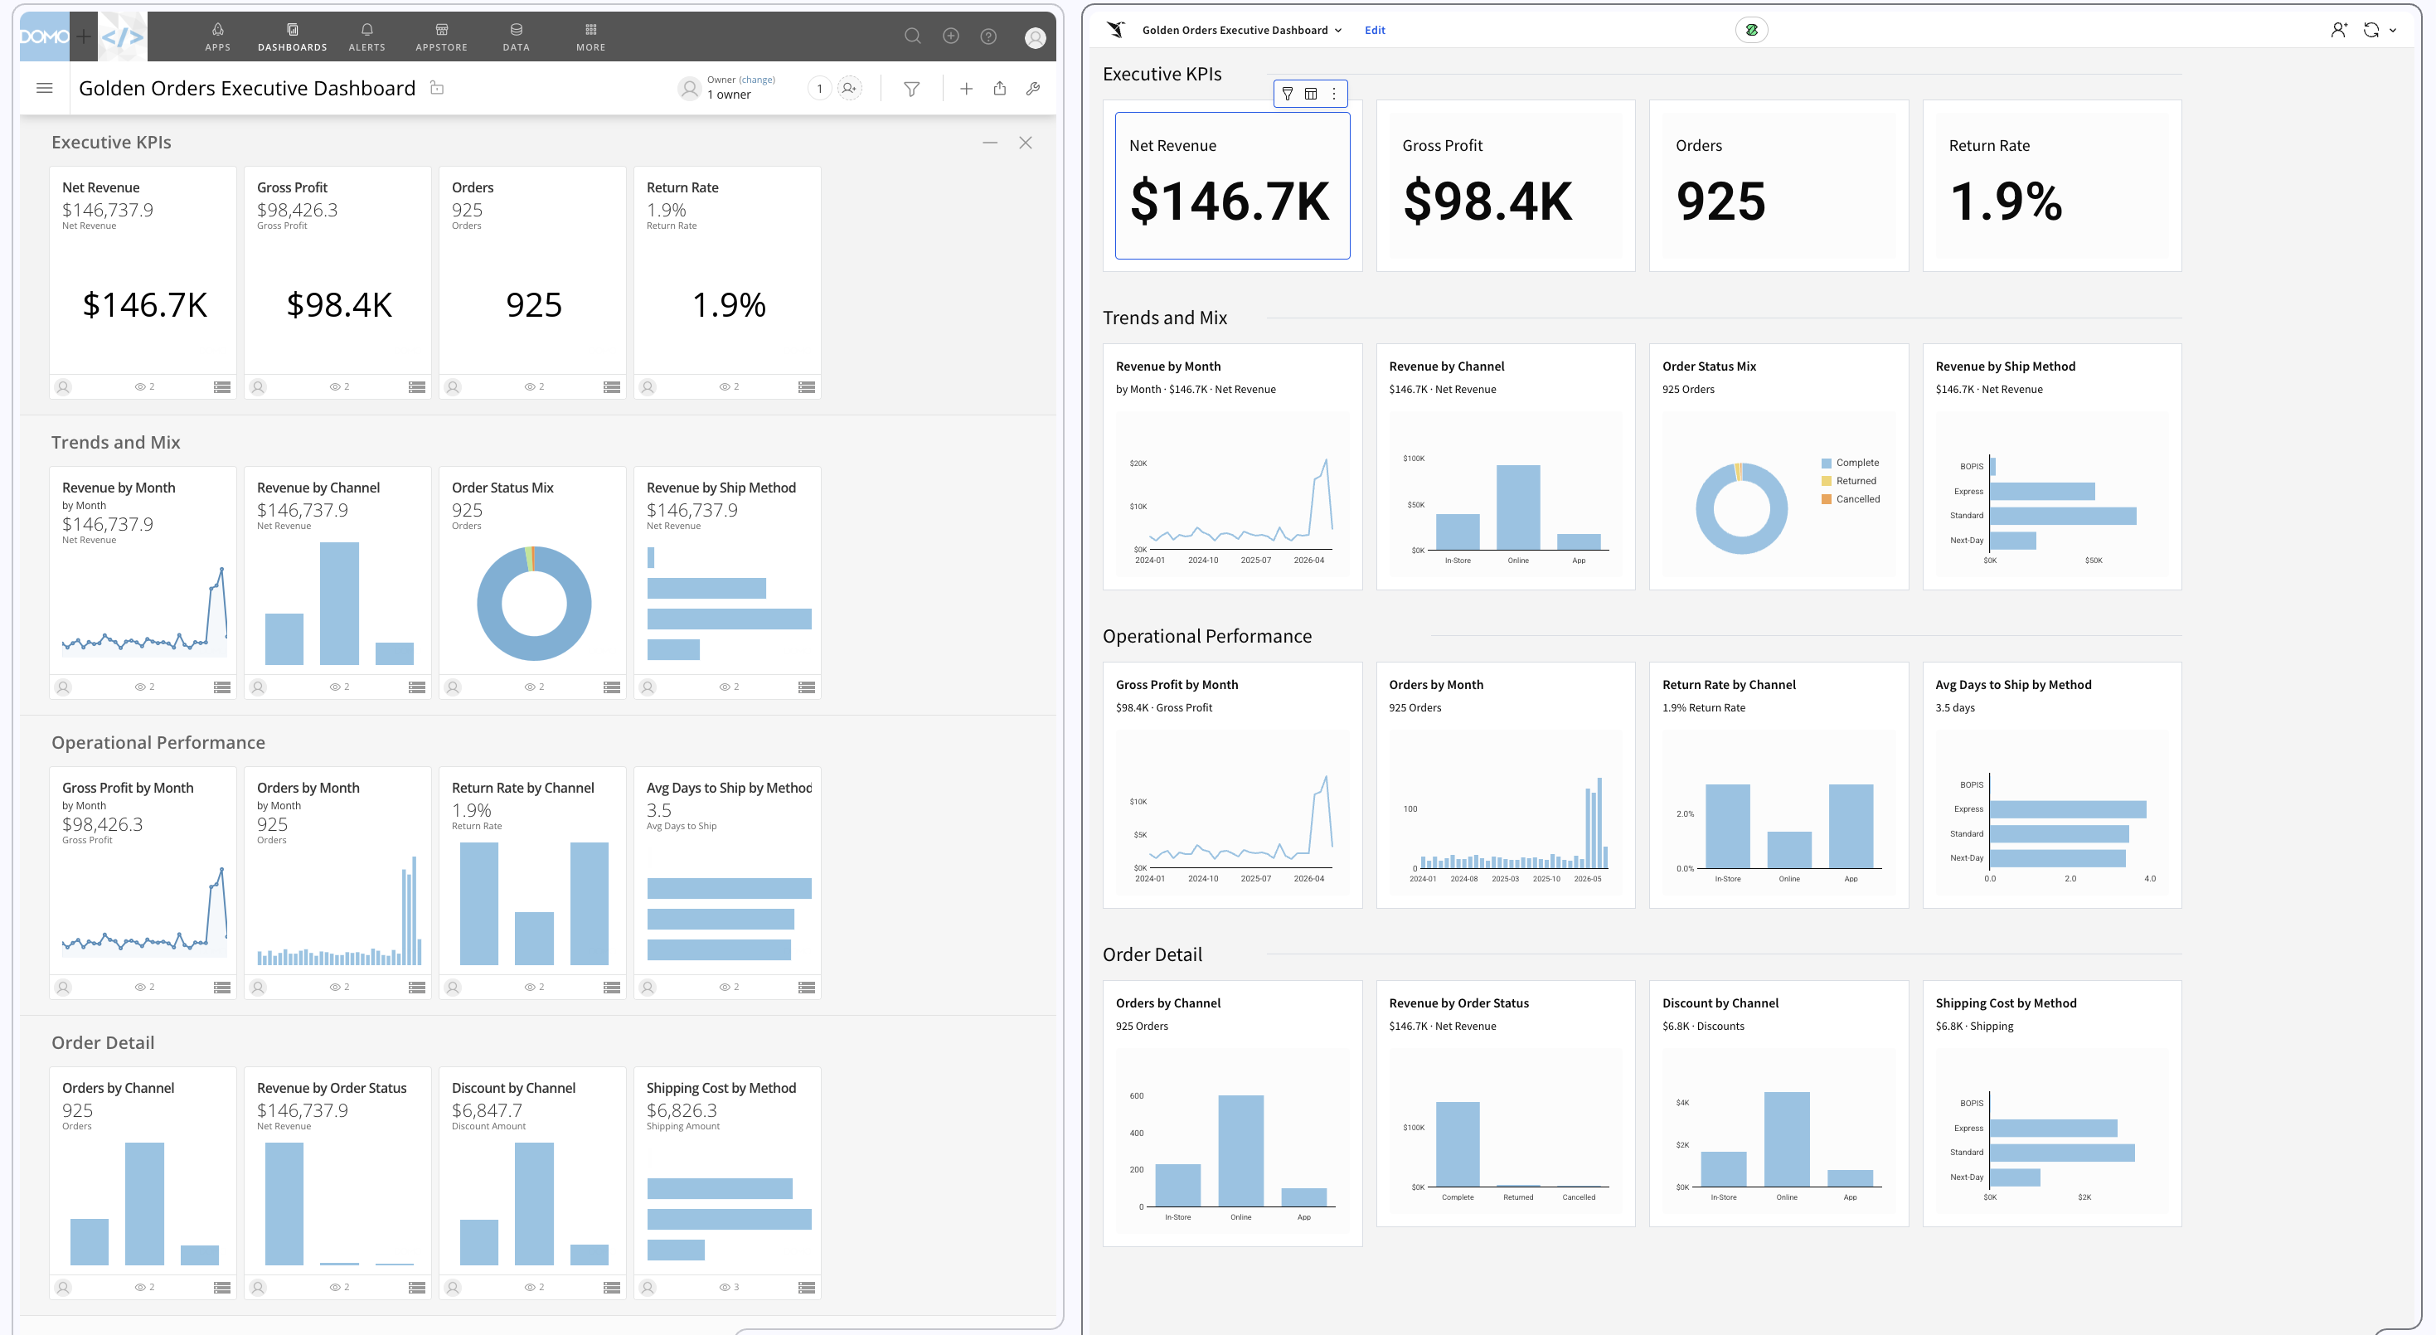2436x1335 pixels.
Task: Collapse the Executive KPIs section with minus
Action: tap(990, 143)
